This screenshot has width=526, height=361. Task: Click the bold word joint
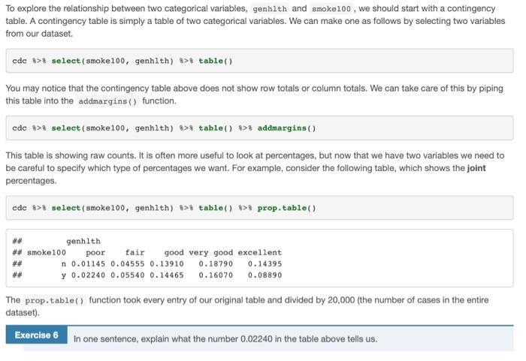(x=476, y=168)
